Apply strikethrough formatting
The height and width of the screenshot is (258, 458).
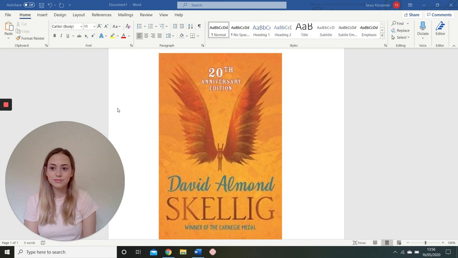click(x=79, y=36)
